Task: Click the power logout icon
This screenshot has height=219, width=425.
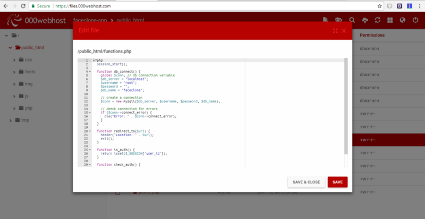Action: 415,20
